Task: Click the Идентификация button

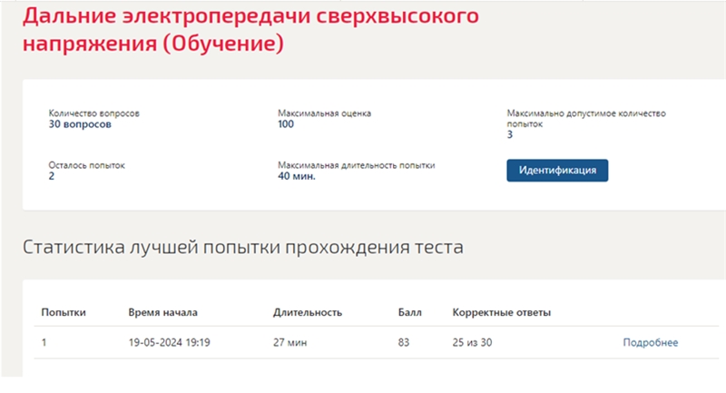Action: (556, 171)
